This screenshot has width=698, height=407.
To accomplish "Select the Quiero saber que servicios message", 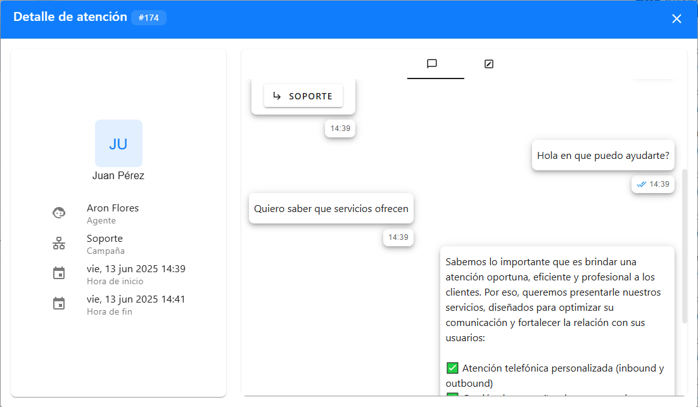I will (x=331, y=208).
